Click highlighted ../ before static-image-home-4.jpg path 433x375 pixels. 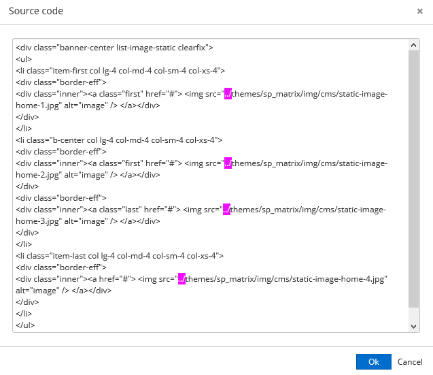pyautogui.click(x=181, y=279)
